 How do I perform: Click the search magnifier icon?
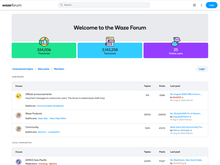pyautogui.click(x=61, y=5)
